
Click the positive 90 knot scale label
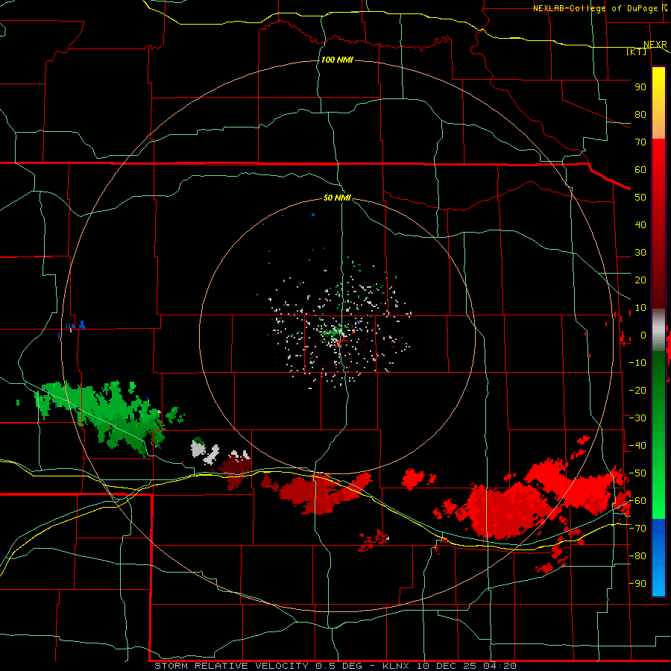[x=640, y=87]
